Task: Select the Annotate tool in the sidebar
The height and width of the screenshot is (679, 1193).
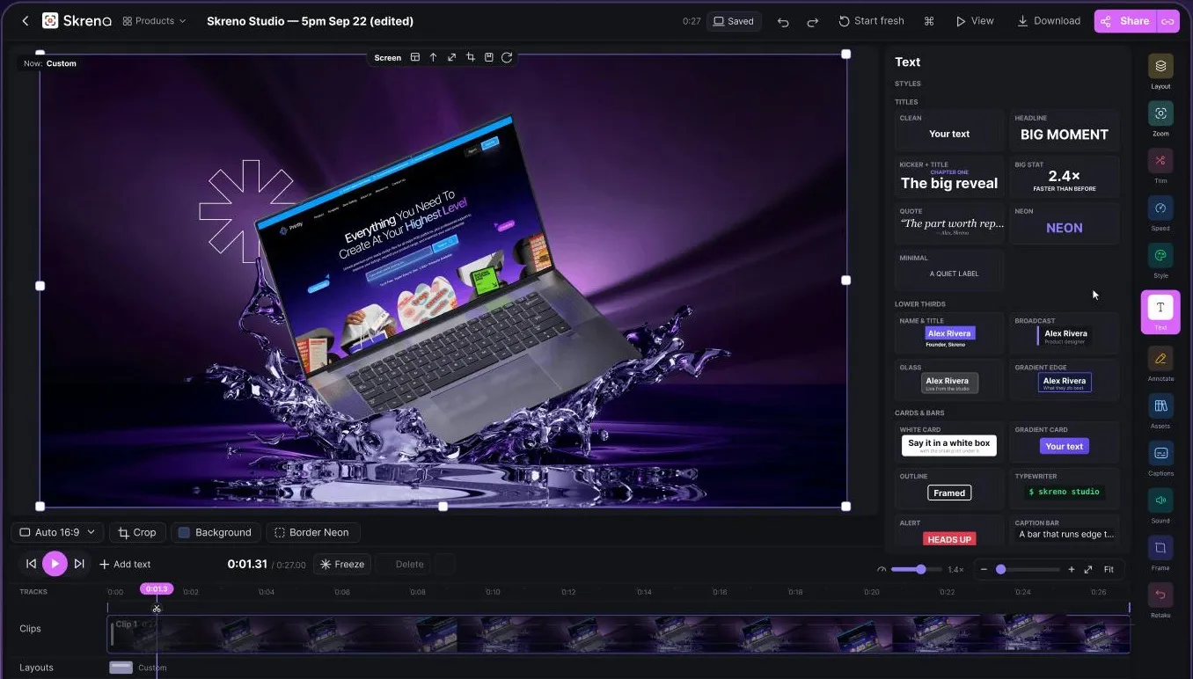Action: coord(1160,364)
